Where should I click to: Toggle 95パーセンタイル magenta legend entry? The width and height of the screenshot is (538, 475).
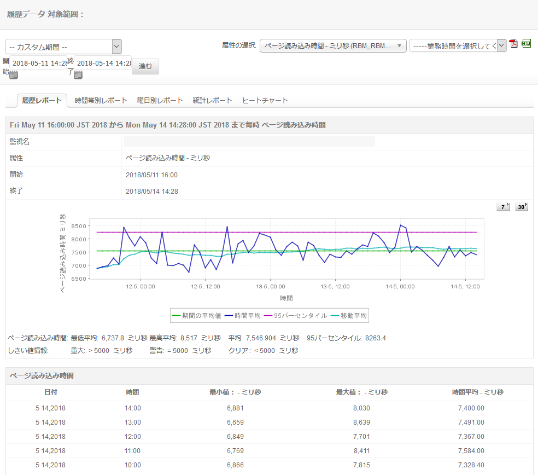tap(296, 316)
